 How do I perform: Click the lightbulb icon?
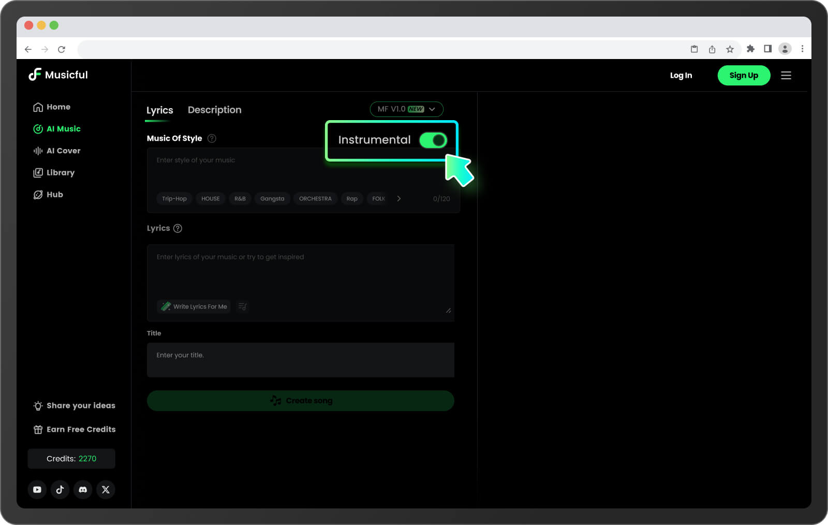pyautogui.click(x=38, y=406)
